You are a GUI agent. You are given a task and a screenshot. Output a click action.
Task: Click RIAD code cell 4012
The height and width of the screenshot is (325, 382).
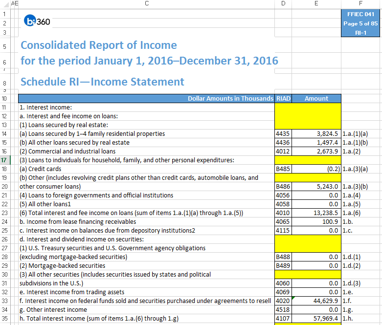tap(283, 151)
